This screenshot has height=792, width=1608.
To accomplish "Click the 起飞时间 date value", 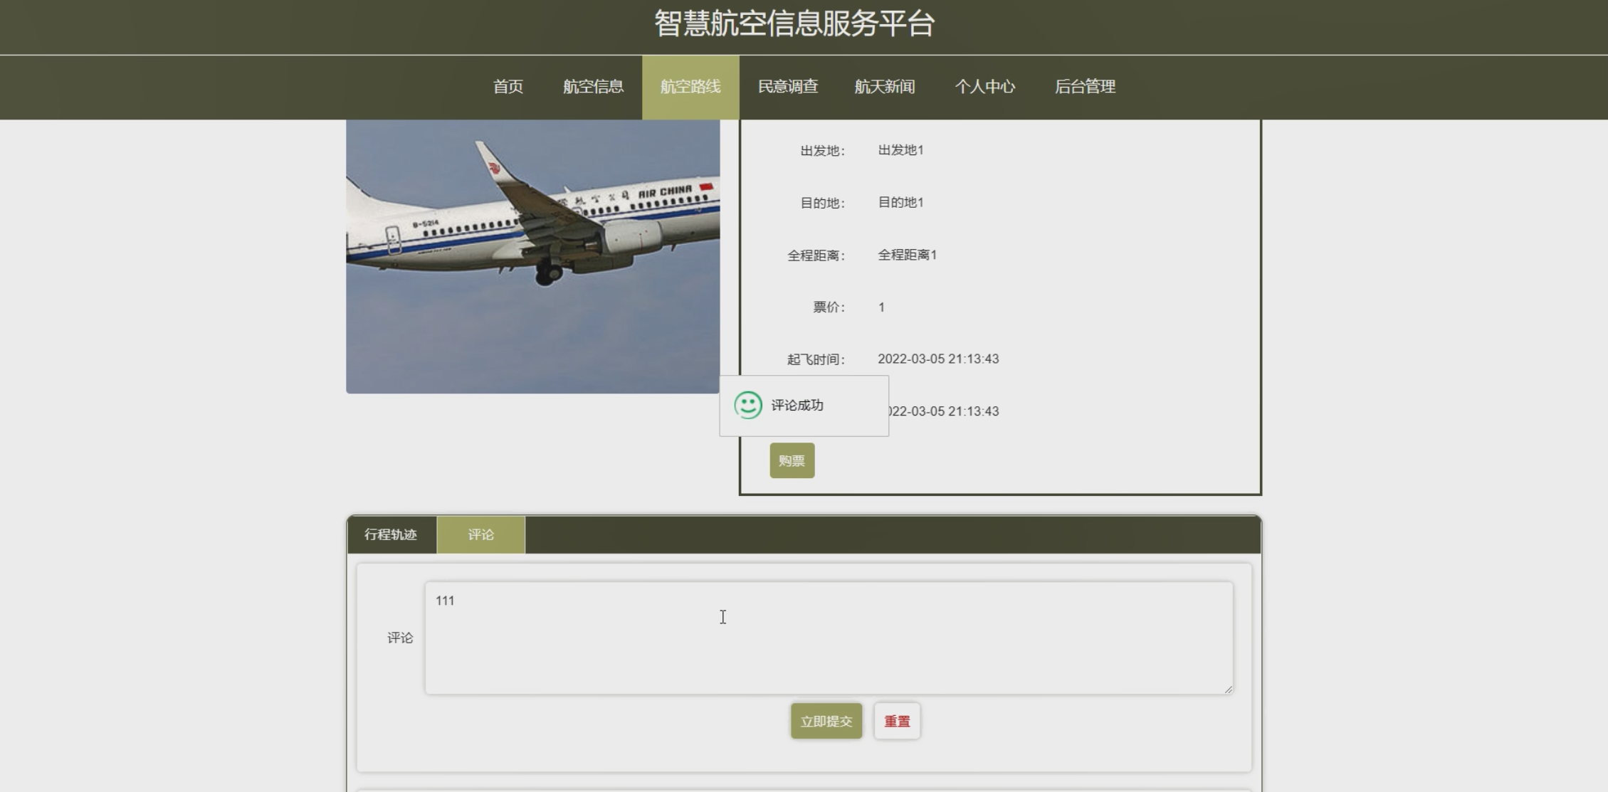I will coord(938,359).
